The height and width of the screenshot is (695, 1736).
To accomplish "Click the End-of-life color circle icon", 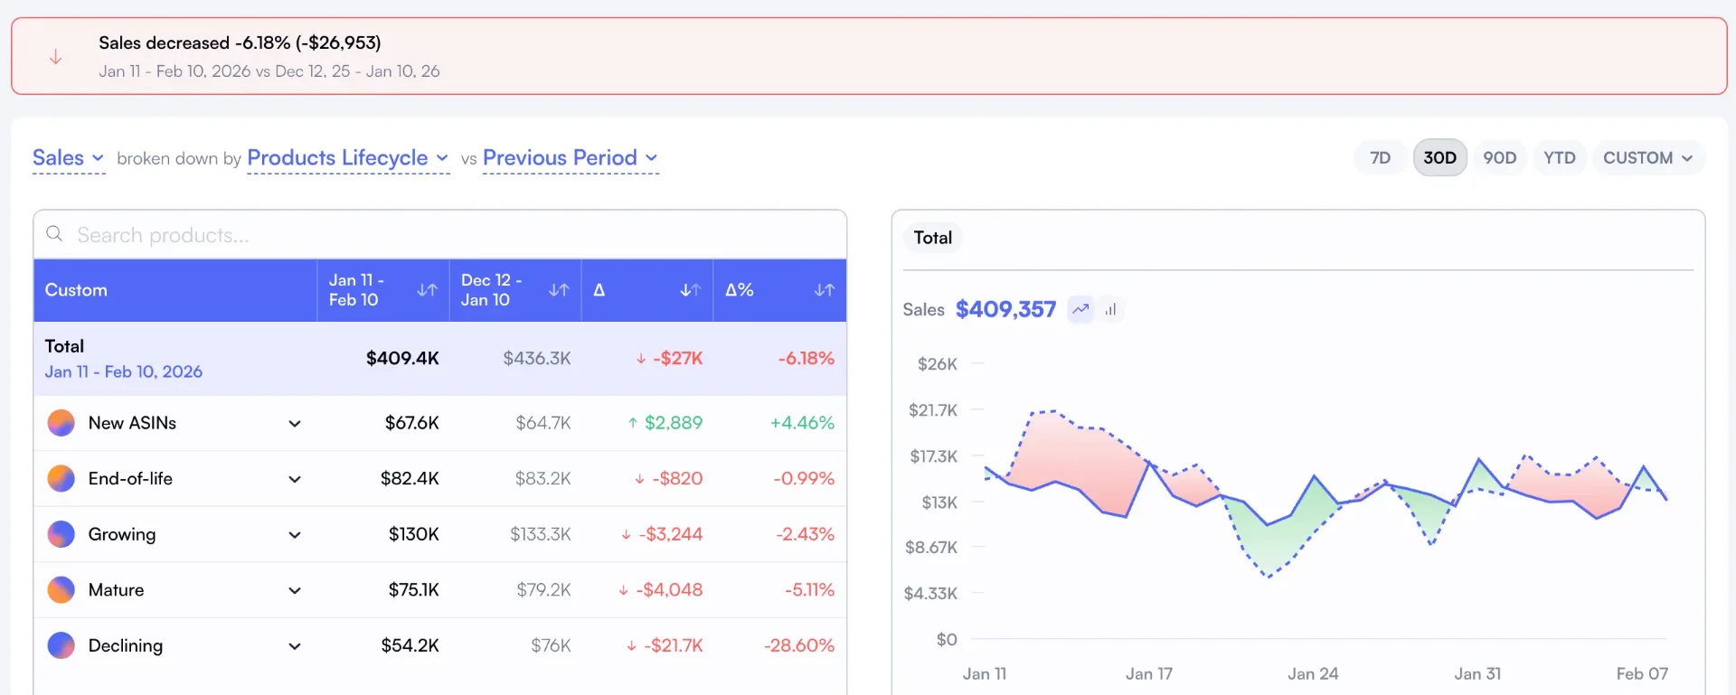I will click(61, 478).
